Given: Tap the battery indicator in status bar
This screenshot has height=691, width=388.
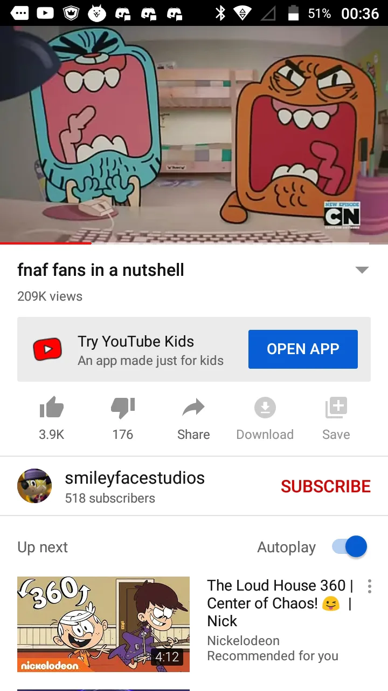Looking at the screenshot, I should pyautogui.click(x=293, y=13).
